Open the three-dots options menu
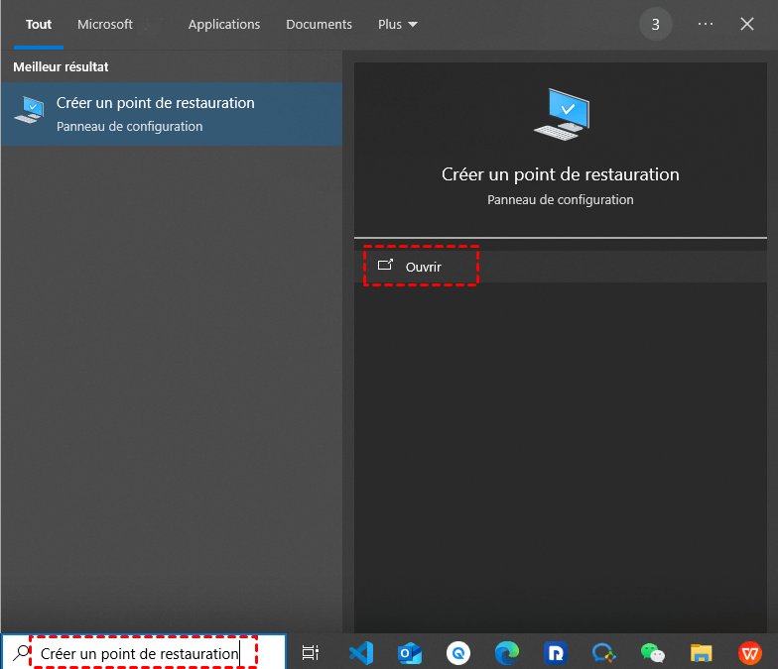Viewport: 778px width, 669px height. 706,24
